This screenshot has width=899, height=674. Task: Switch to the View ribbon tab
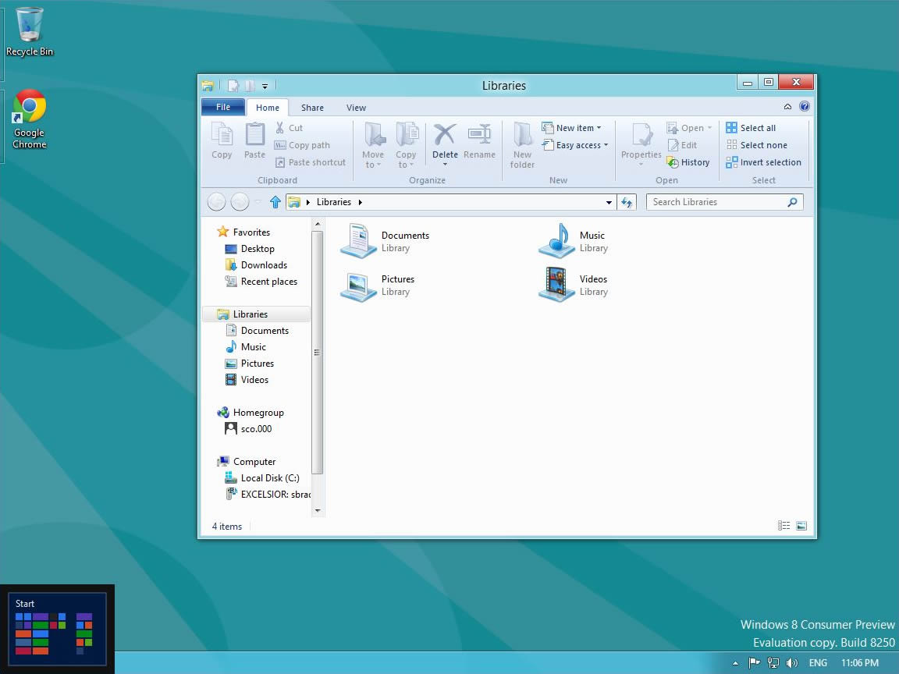(x=356, y=108)
